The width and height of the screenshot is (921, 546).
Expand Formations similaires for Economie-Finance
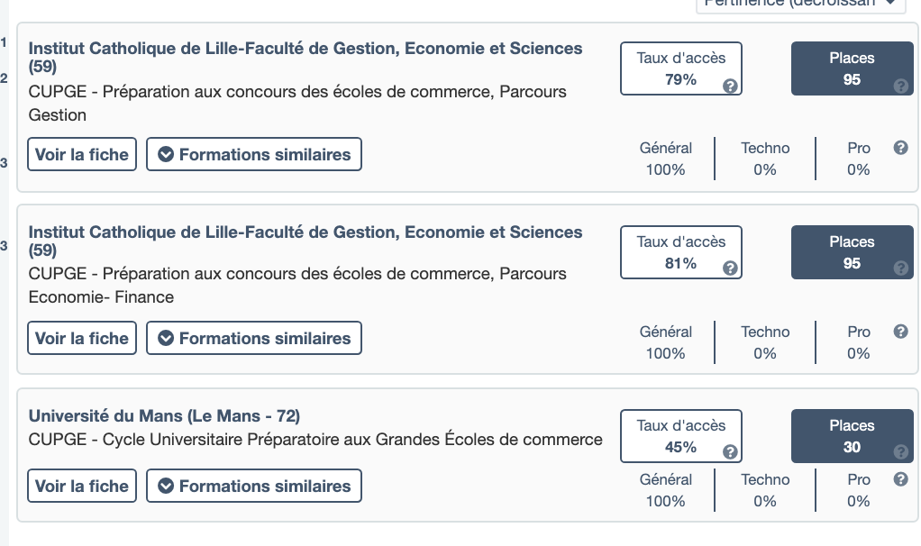coord(254,338)
